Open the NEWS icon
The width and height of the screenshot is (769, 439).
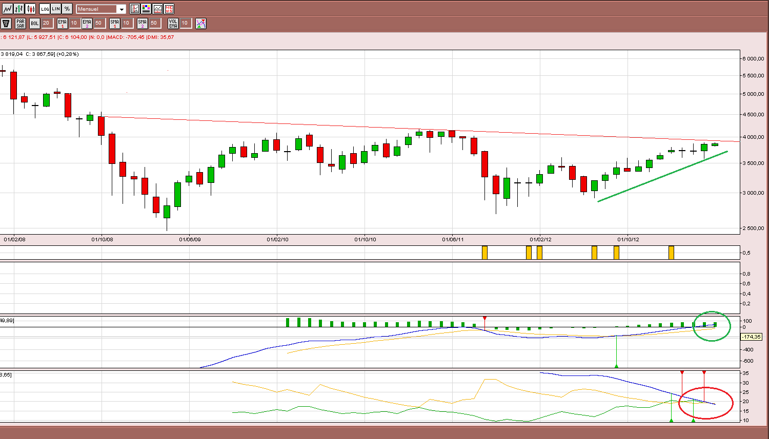169,9
